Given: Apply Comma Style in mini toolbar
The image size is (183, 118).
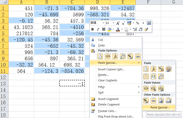Looking at the screenshot, I should 143,23.
